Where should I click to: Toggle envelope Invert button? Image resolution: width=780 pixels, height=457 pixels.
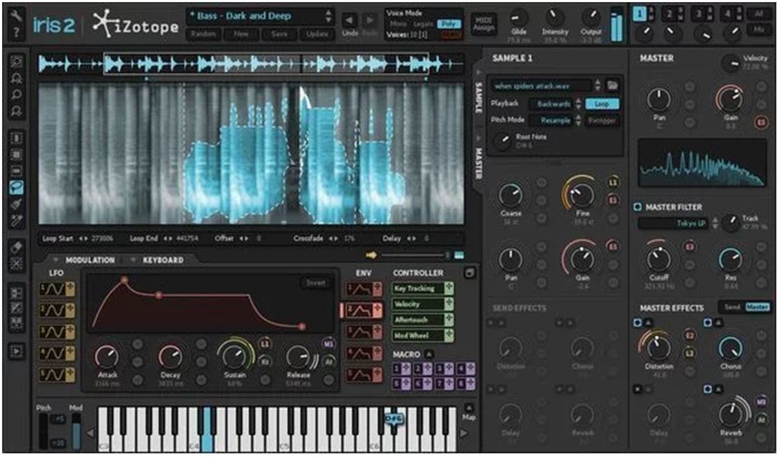coord(315,283)
